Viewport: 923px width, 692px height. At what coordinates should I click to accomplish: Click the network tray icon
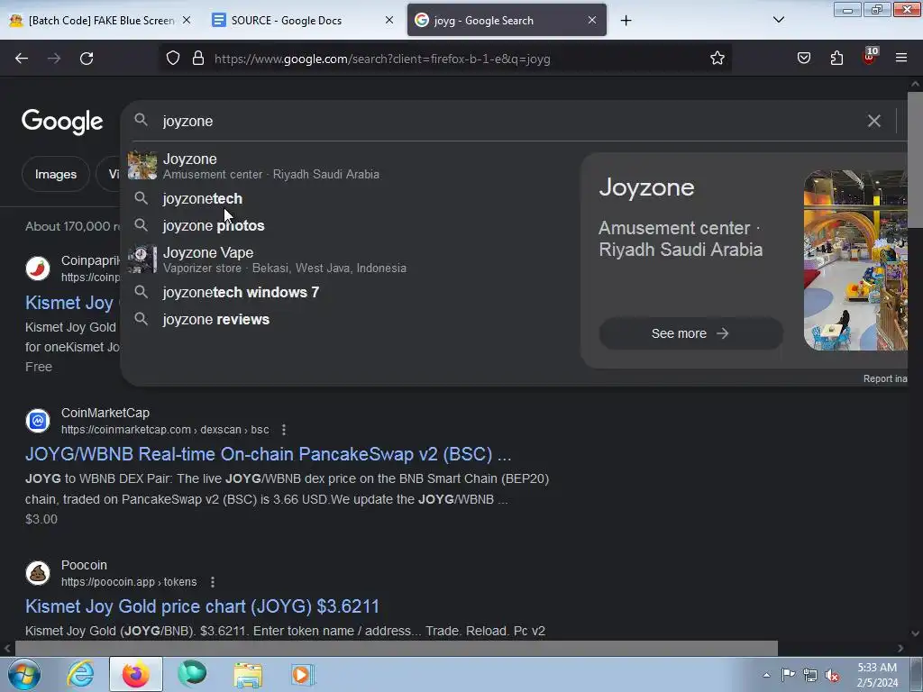tap(810, 675)
